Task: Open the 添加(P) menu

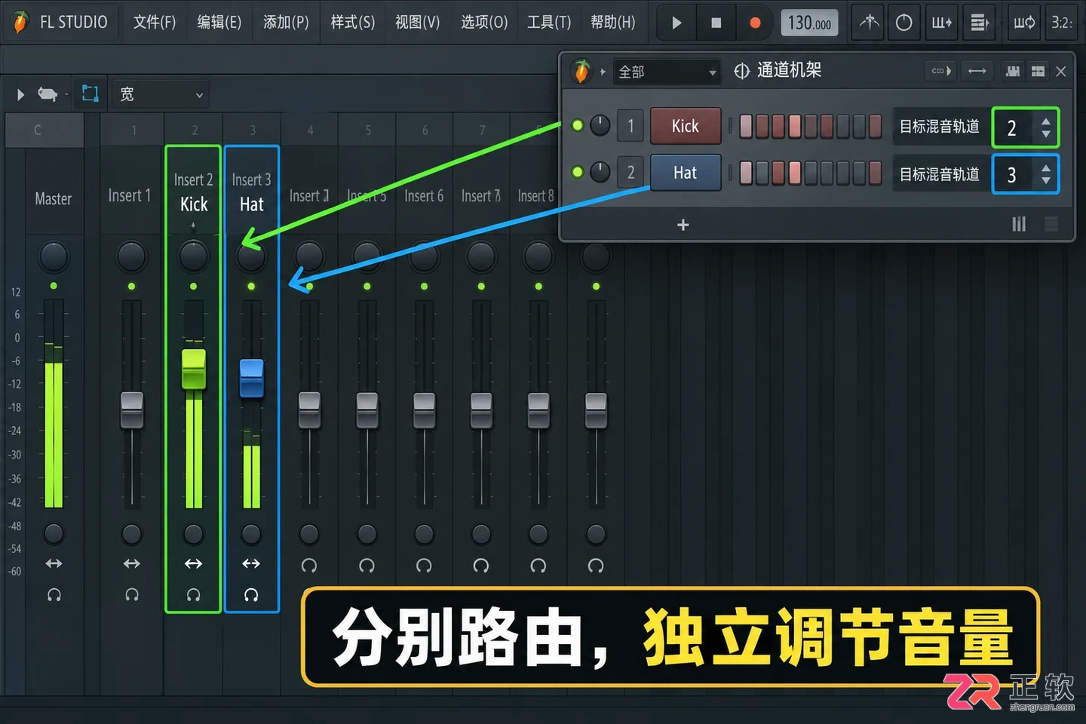Action: [286, 23]
